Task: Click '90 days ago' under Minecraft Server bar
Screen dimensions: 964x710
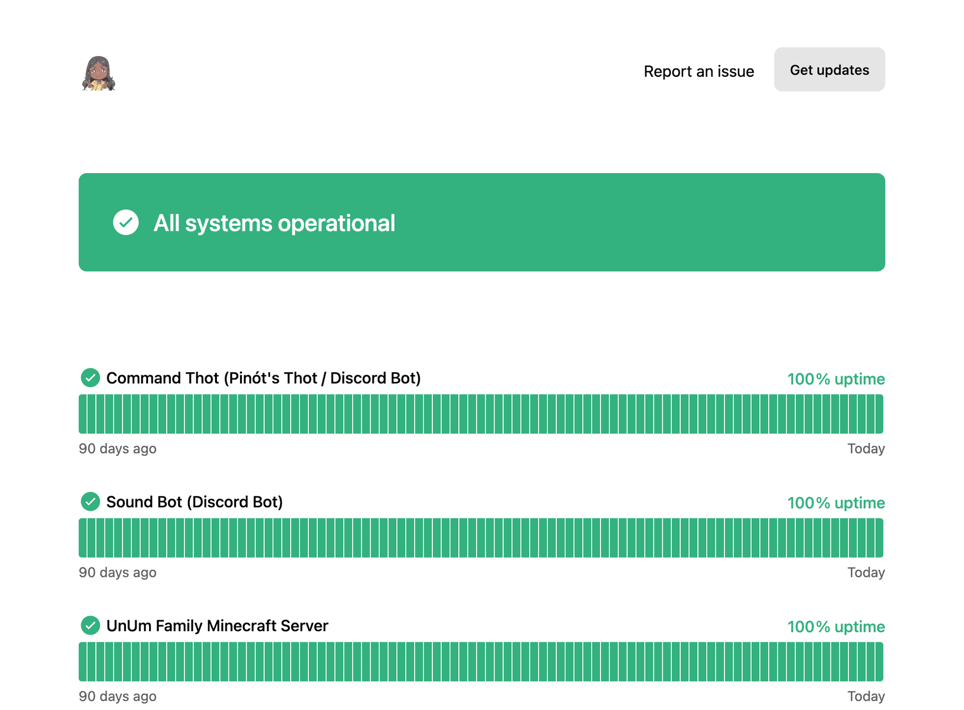Action: (x=117, y=696)
